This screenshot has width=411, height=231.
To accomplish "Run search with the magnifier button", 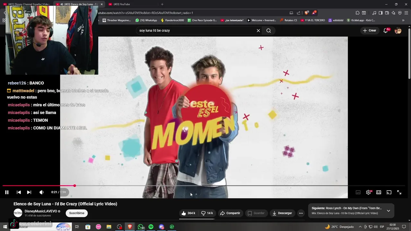I will (269, 30).
